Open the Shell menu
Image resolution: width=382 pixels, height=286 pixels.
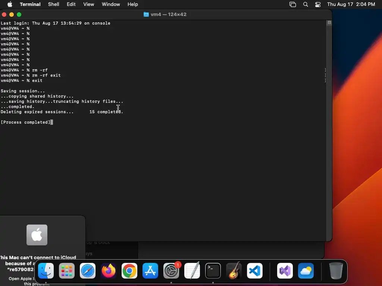54,4
